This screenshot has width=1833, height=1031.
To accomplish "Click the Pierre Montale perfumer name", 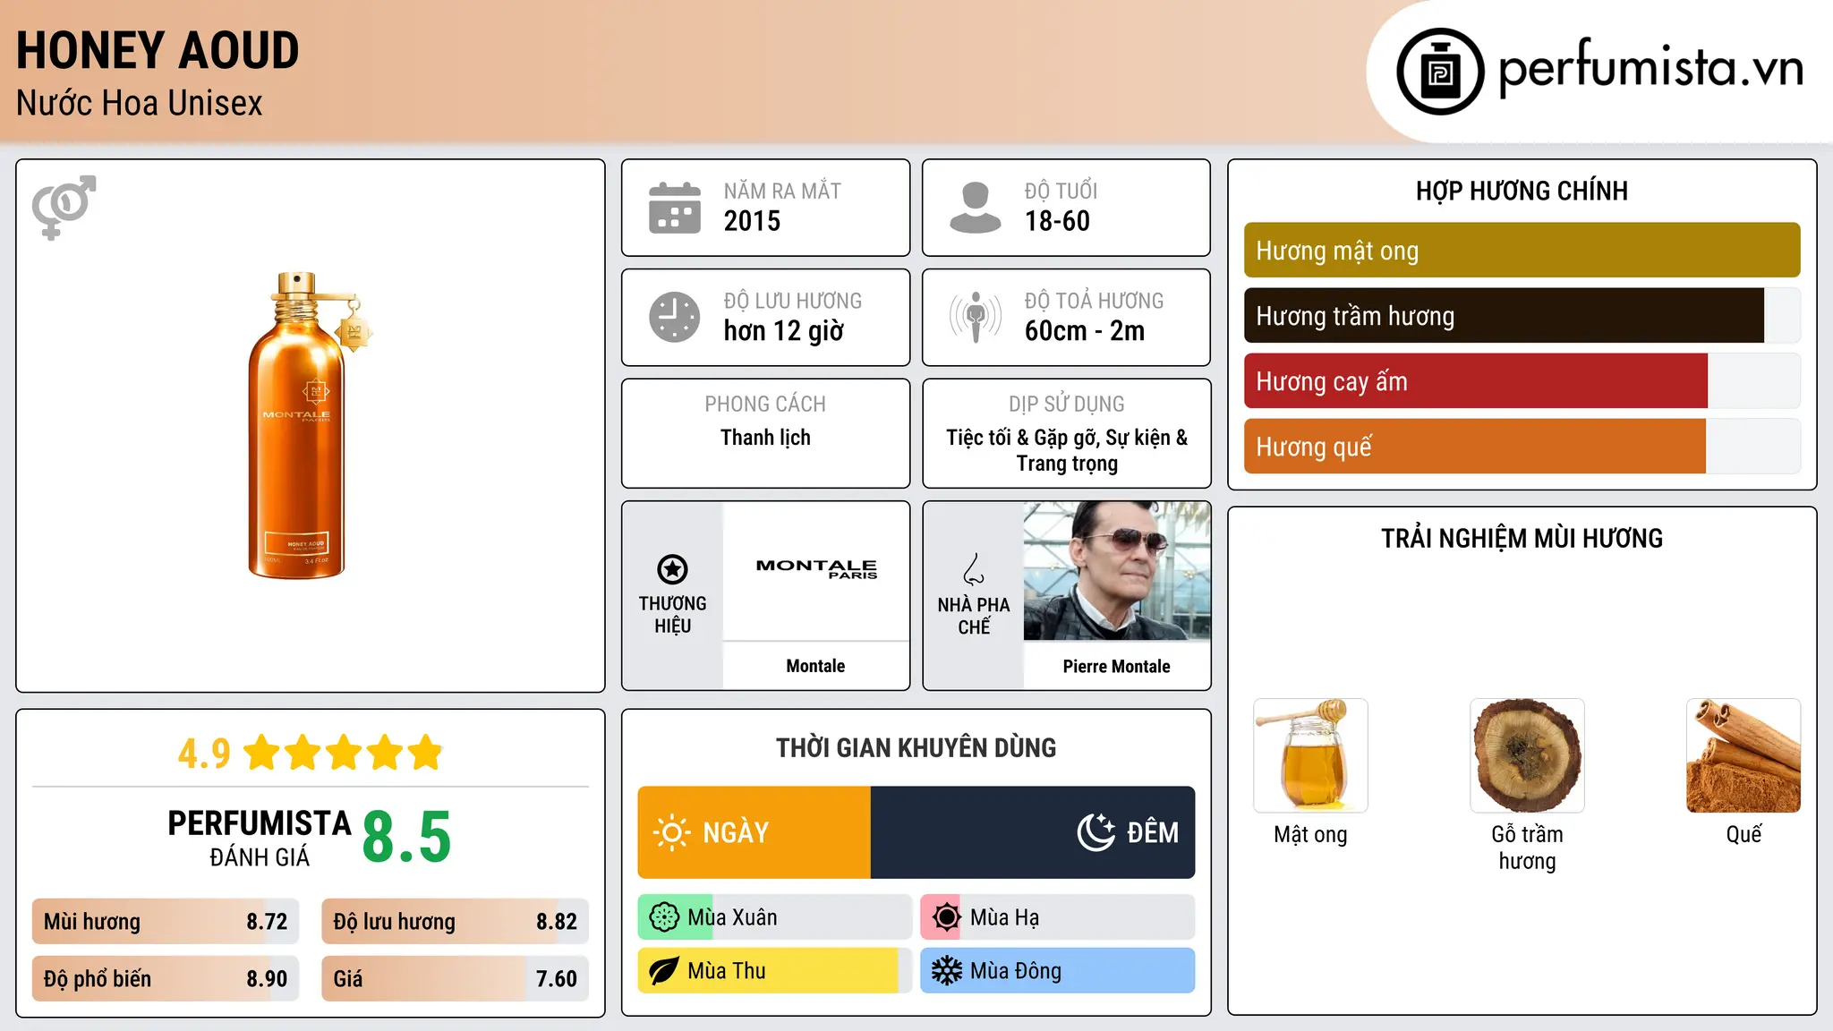I will (x=1116, y=666).
